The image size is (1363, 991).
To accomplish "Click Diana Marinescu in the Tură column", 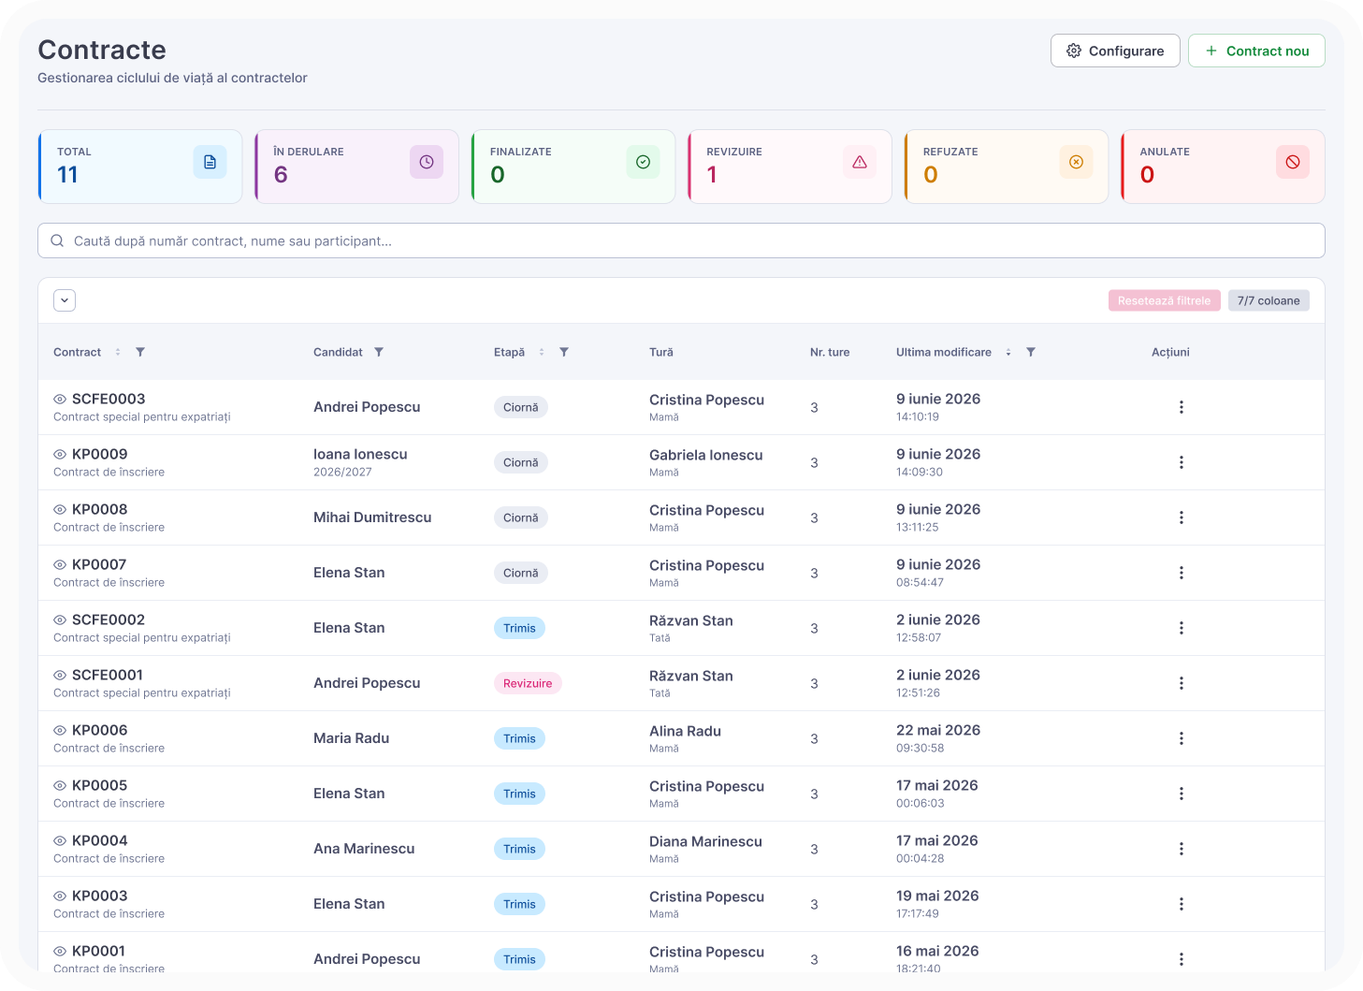I will [x=705, y=841].
